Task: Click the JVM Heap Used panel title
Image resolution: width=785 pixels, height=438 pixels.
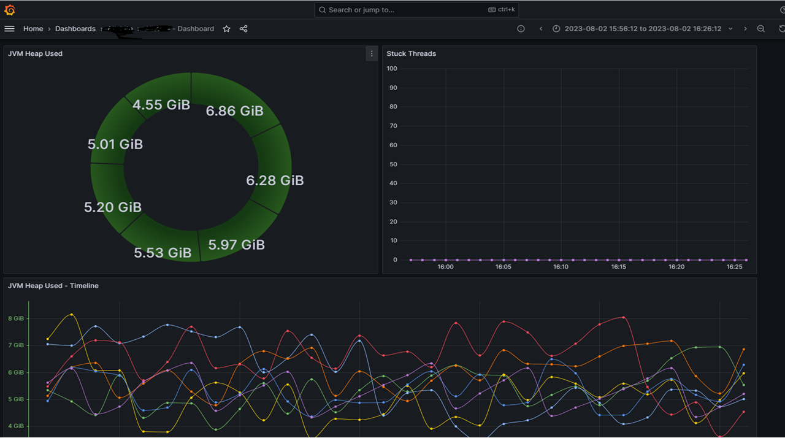Action: [34, 53]
